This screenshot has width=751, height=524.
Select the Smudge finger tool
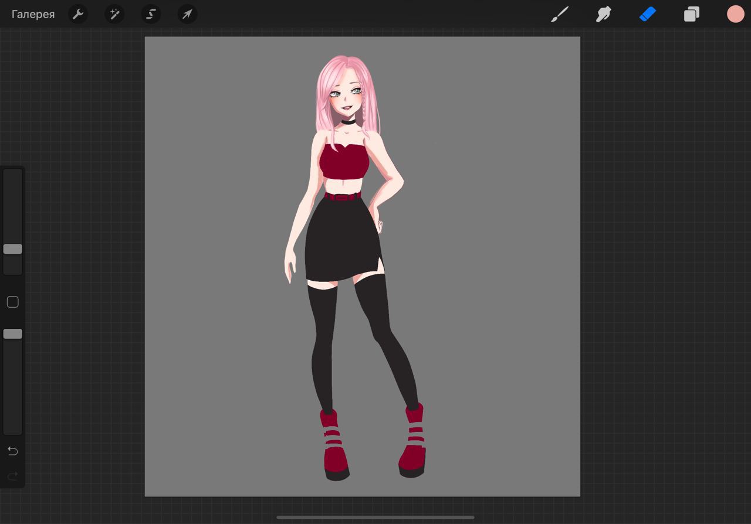point(604,14)
